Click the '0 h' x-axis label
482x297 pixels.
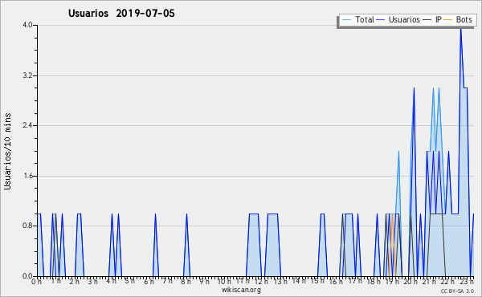pos(36,281)
